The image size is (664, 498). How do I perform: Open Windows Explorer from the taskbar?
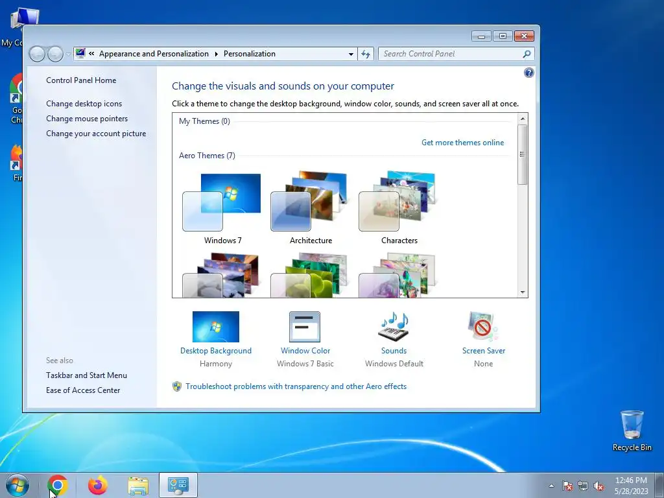138,485
